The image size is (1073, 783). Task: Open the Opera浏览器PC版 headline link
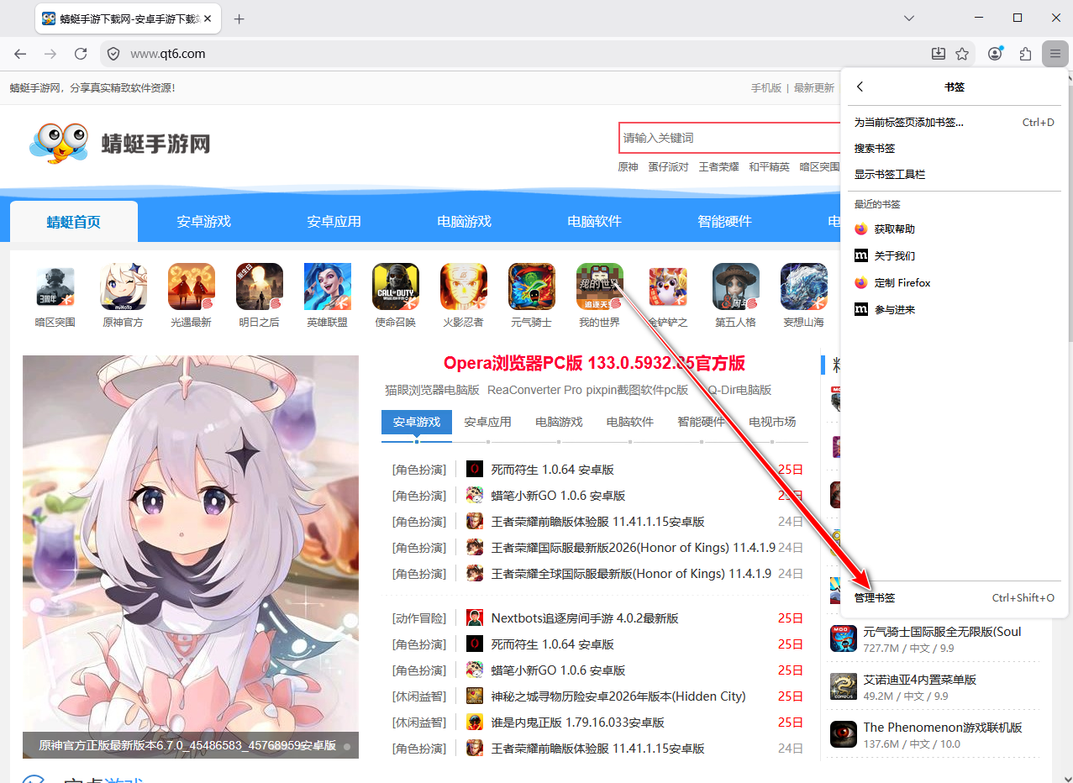pos(594,363)
